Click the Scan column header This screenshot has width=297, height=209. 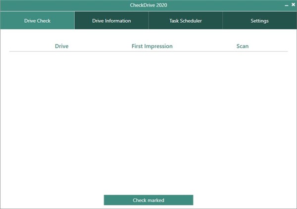coord(243,46)
